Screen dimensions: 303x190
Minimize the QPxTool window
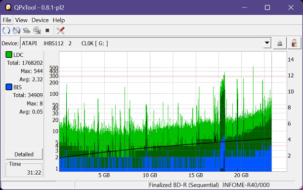[x=245, y=7]
